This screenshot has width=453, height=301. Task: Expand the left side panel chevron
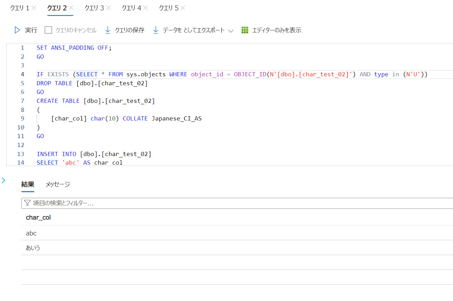[3, 180]
